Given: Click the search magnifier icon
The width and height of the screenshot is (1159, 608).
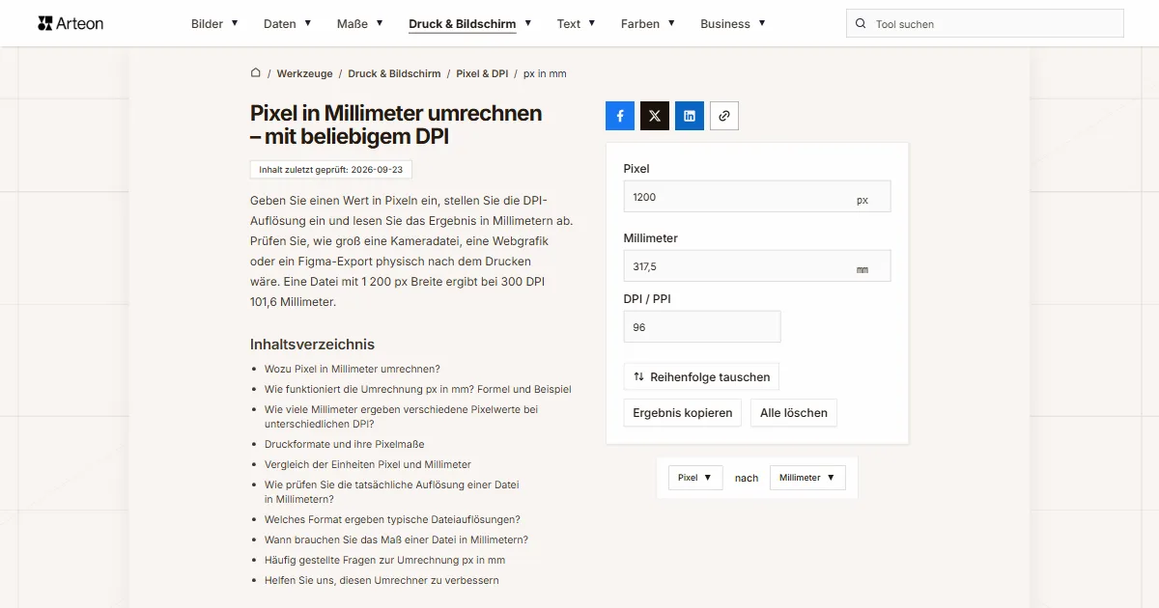Looking at the screenshot, I should (862, 24).
